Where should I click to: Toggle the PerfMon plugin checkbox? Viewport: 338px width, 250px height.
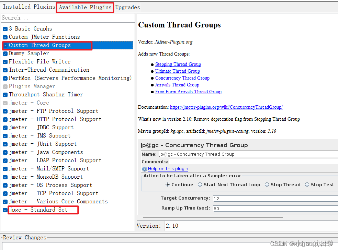(5, 78)
